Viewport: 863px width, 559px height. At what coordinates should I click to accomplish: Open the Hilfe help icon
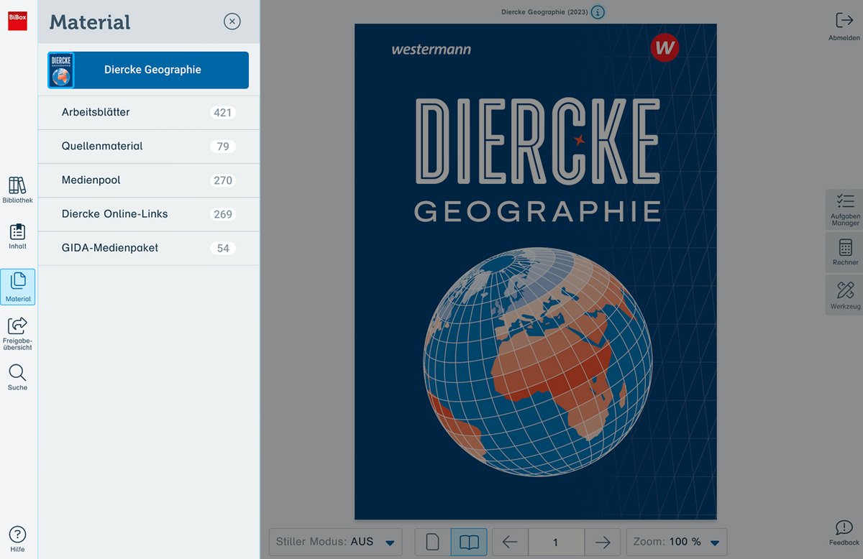tap(17, 539)
